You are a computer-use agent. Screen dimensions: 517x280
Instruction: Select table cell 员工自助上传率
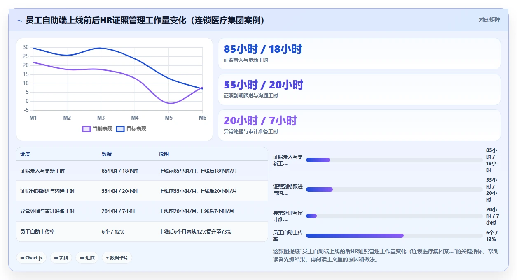coord(37,232)
